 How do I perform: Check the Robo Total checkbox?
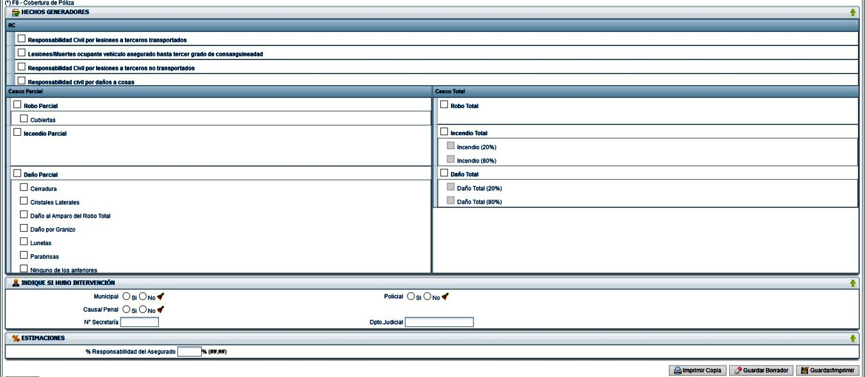(444, 105)
